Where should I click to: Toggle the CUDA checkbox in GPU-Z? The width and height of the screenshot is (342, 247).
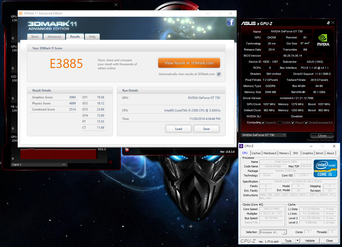[x=280, y=123]
